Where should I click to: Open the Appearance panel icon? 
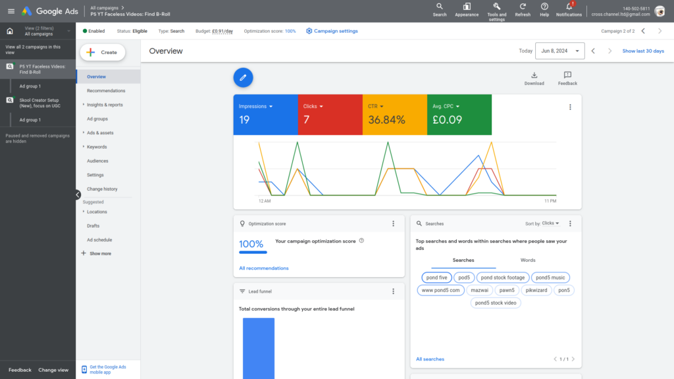click(467, 7)
